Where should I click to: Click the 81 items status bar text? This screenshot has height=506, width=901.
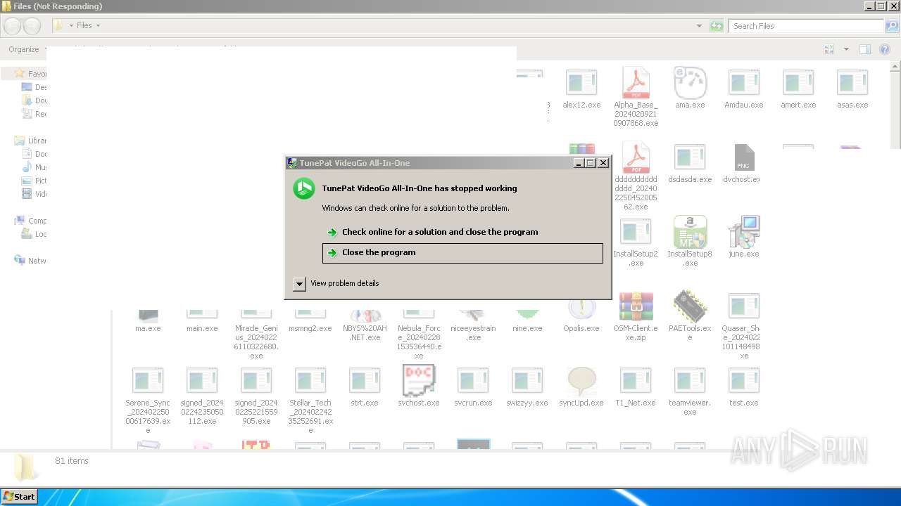(72, 461)
